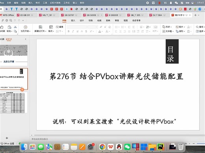Open the Picture dropdown
This screenshot has width=205, height=153.
coord(180,27)
